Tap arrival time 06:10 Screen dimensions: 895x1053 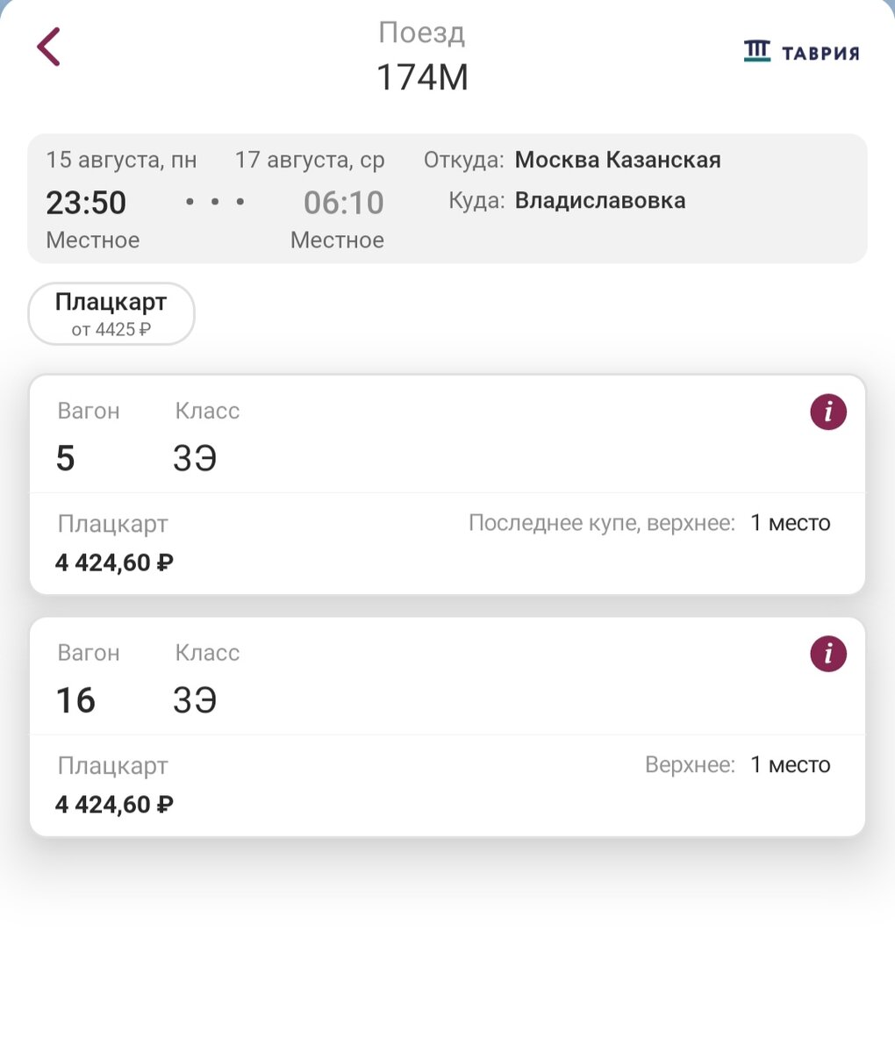[x=343, y=203]
